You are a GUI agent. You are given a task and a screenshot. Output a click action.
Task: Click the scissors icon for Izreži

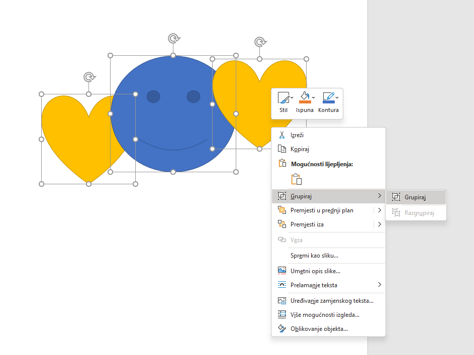282,135
